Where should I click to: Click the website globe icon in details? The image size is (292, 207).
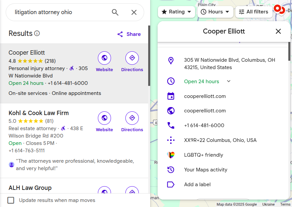(x=171, y=111)
